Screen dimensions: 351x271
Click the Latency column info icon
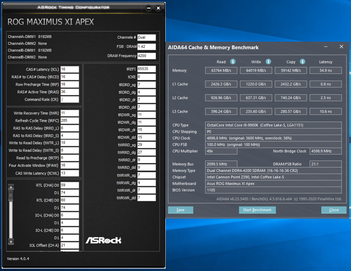325,62
